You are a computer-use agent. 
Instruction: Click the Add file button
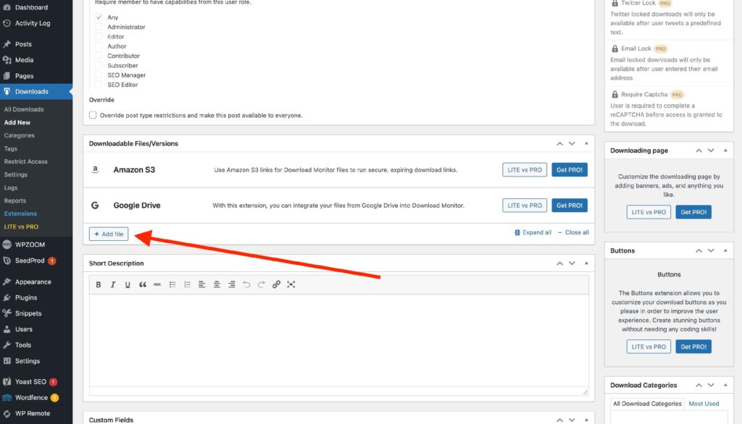109,234
